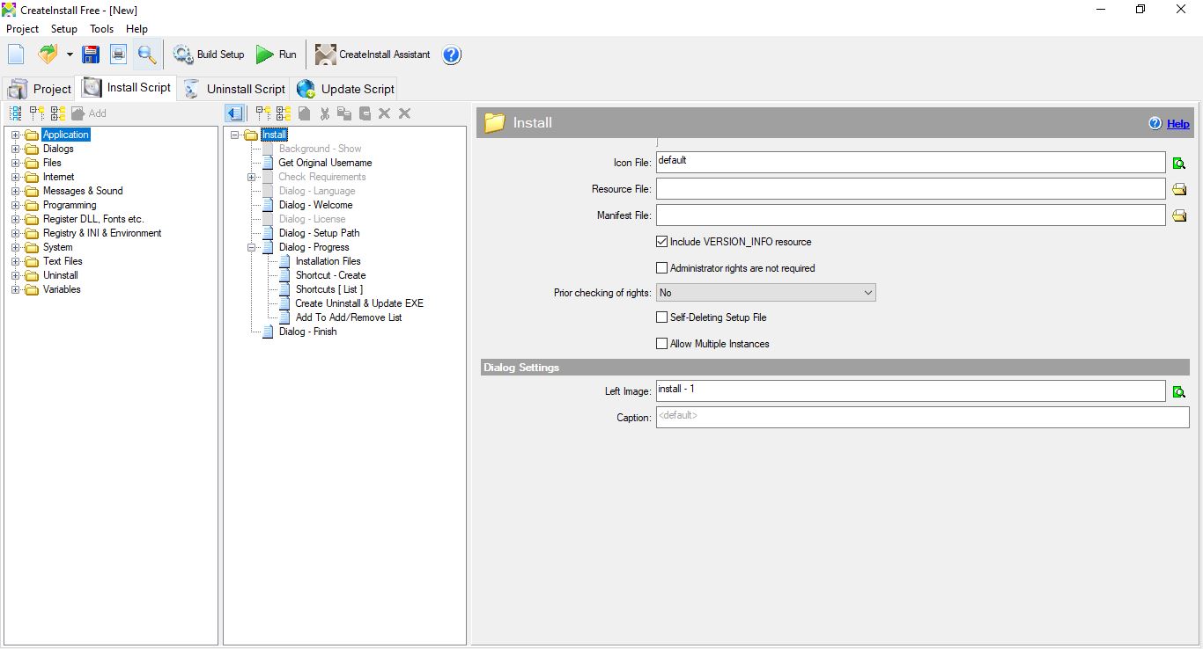Select the Dialog - Welcome script item

coord(315,205)
